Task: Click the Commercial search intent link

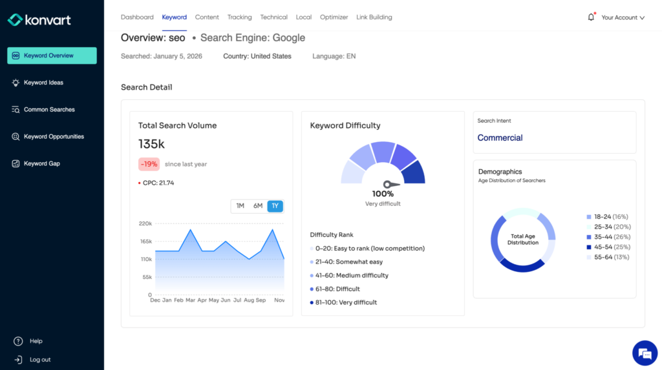Action: pos(500,138)
